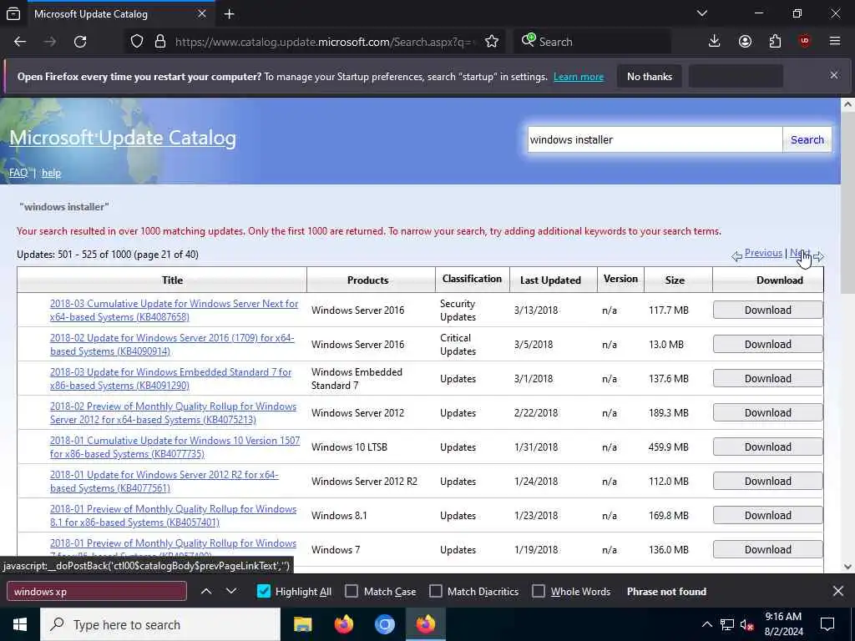Open muted volume tray icon

pos(746,624)
